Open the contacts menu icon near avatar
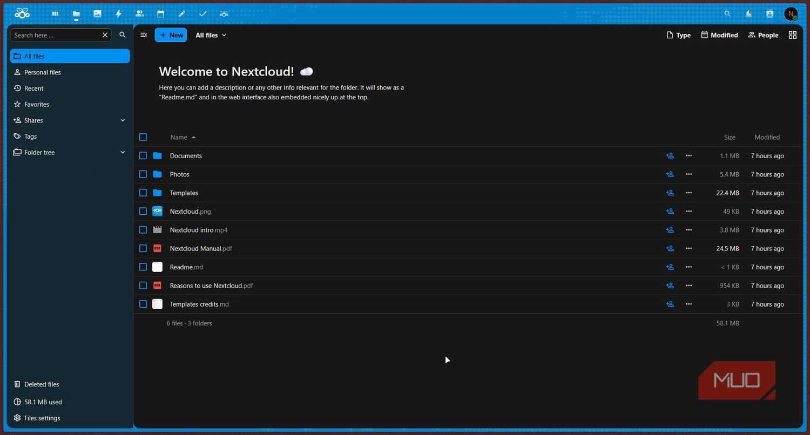810x435 pixels. (770, 14)
